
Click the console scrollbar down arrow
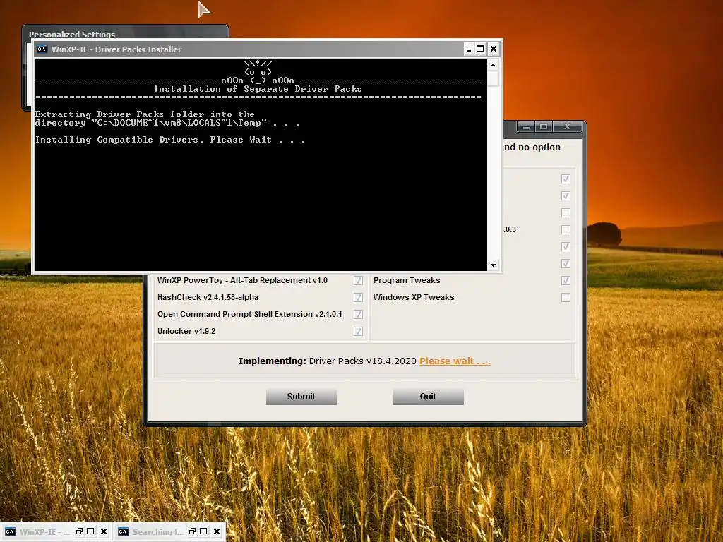[493, 265]
